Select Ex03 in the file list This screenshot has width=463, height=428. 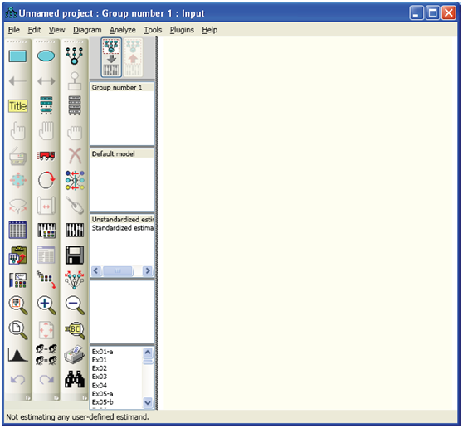(100, 377)
